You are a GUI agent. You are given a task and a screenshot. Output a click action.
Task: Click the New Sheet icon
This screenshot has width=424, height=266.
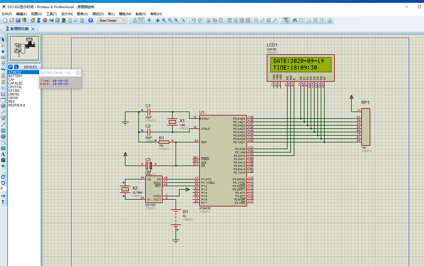(x=309, y=20)
